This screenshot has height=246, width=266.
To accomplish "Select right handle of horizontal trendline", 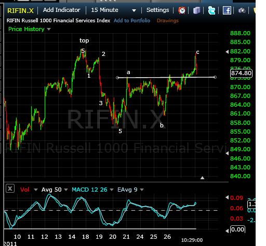I will point(215,77).
